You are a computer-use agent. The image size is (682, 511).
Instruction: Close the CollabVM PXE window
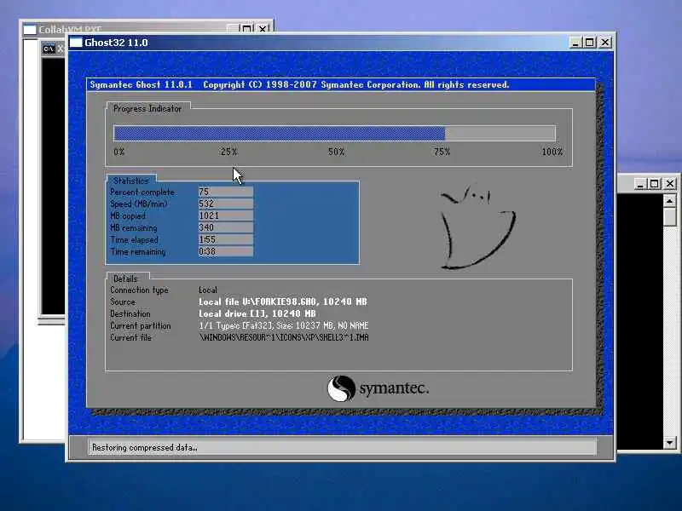tap(263, 29)
